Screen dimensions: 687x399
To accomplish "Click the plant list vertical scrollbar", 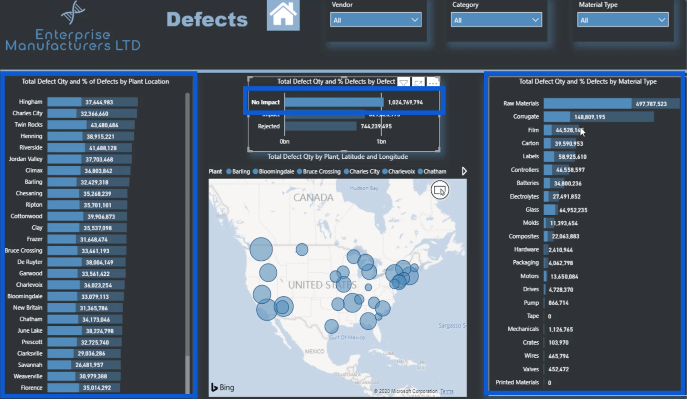I will pos(187,225).
